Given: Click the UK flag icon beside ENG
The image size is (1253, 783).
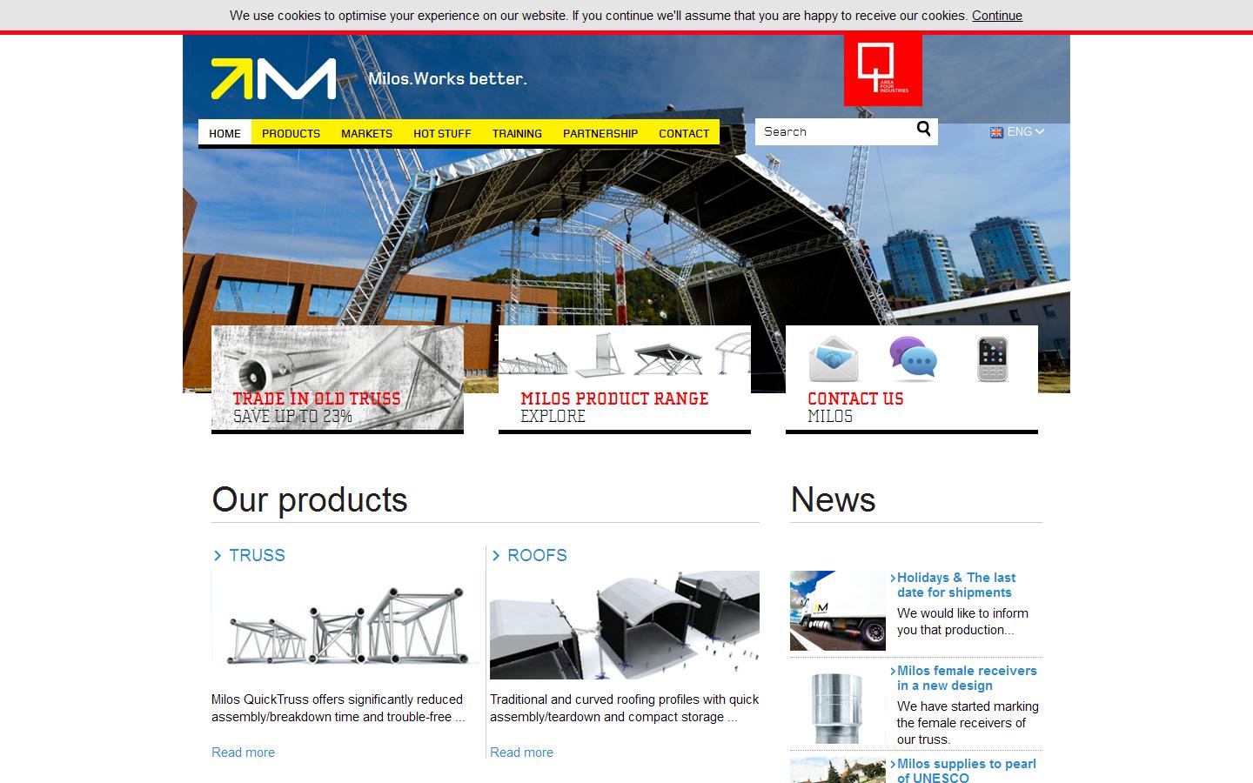Looking at the screenshot, I should click(995, 131).
